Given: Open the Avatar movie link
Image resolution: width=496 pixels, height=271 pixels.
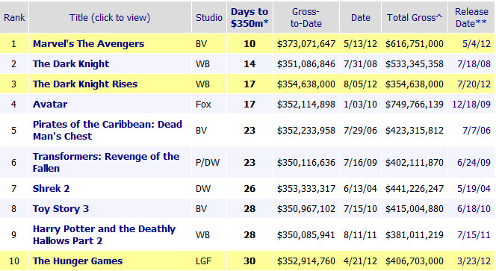Looking at the screenshot, I should tap(50, 105).
